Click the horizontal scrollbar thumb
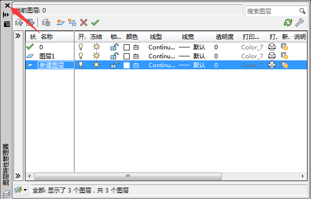This screenshot has height=199, width=311. pyautogui.click(x=128, y=176)
